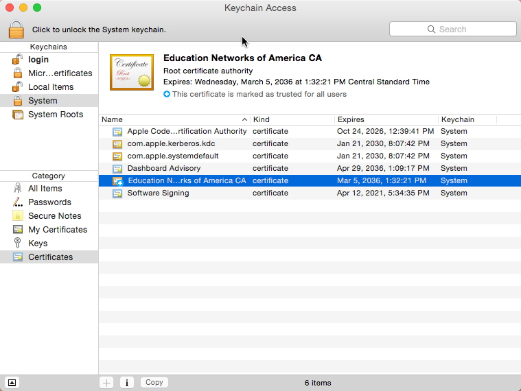Toggle the preview pane button at bottom left
521x391 pixels.
point(12,383)
